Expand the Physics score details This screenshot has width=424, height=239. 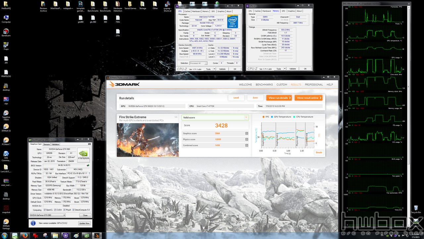click(247, 139)
